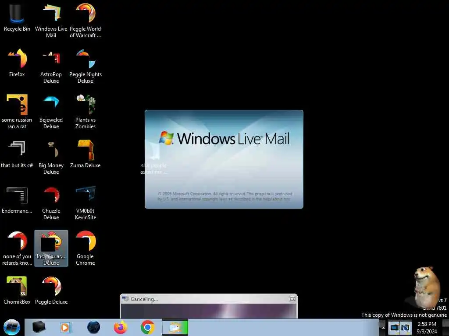The width and height of the screenshot is (449, 336).
Task: Show hidden system tray icons arrow
Action: (x=383, y=328)
